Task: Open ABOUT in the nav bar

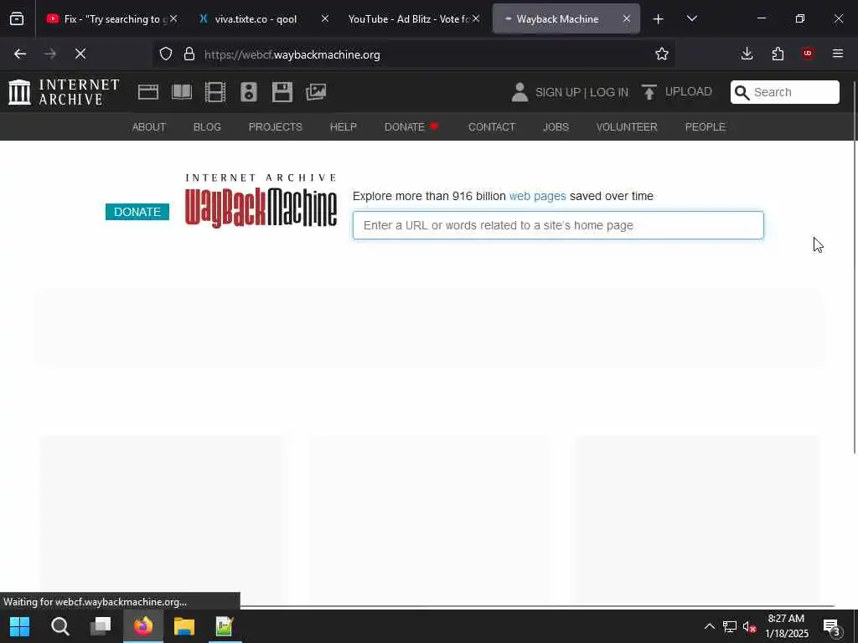Action: click(149, 127)
